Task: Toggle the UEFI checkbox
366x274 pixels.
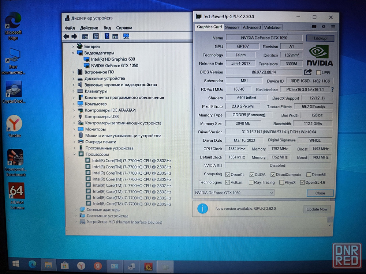Action: click(318, 73)
